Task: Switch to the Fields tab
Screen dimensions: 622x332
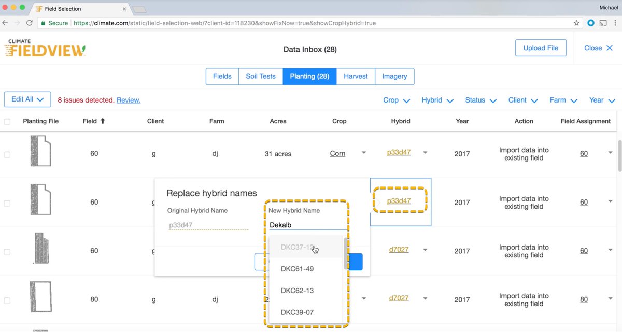Action: click(222, 76)
